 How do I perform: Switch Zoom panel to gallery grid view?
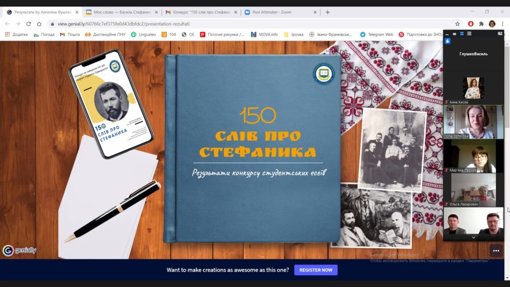(x=469, y=34)
